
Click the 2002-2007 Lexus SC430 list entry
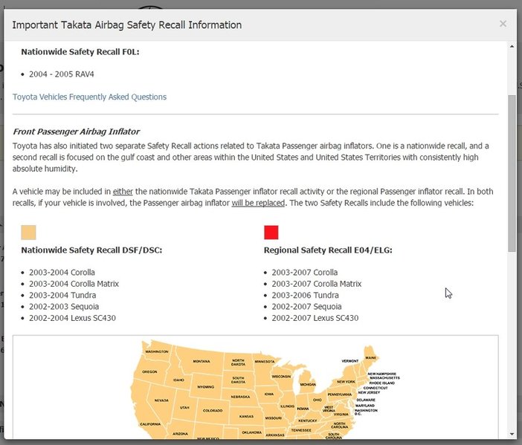point(315,318)
